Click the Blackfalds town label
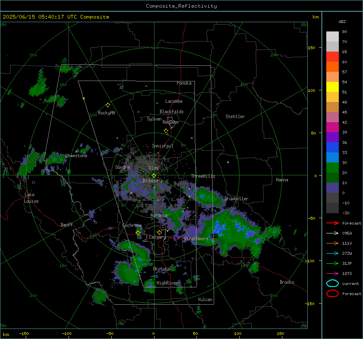Screen dimensions: 363x339 (171, 112)
